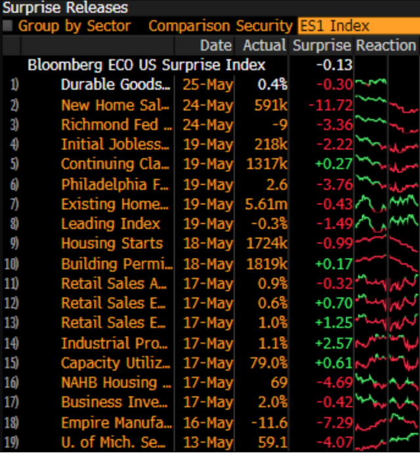Select the Continuing Claims release

[x=115, y=164]
